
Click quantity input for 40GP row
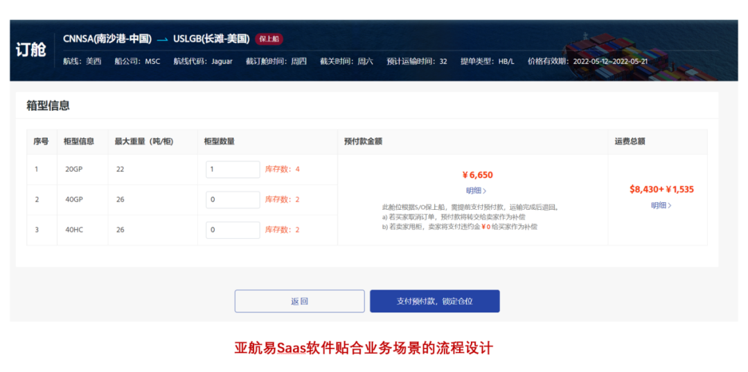click(233, 200)
